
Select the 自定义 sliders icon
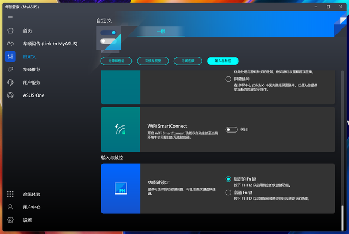(10, 56)
